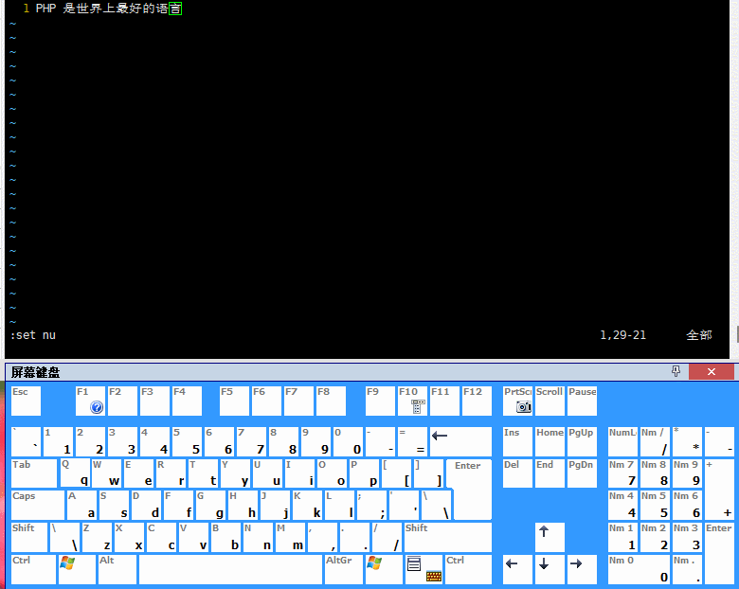The height and width of the screenshot is (589, 739).
Task: Click the context menu key
Action: 414,564
